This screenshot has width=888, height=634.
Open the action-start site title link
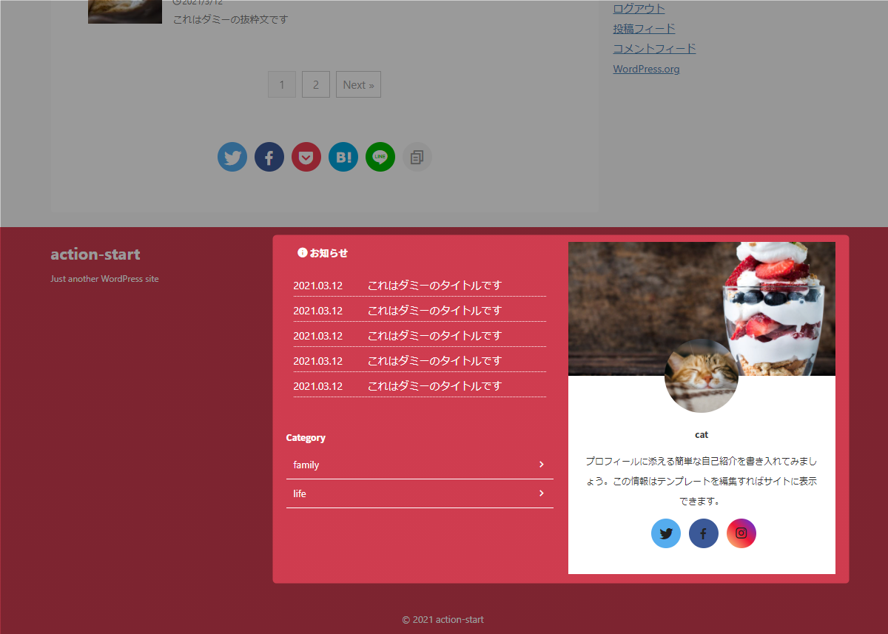tap(95, 254)
